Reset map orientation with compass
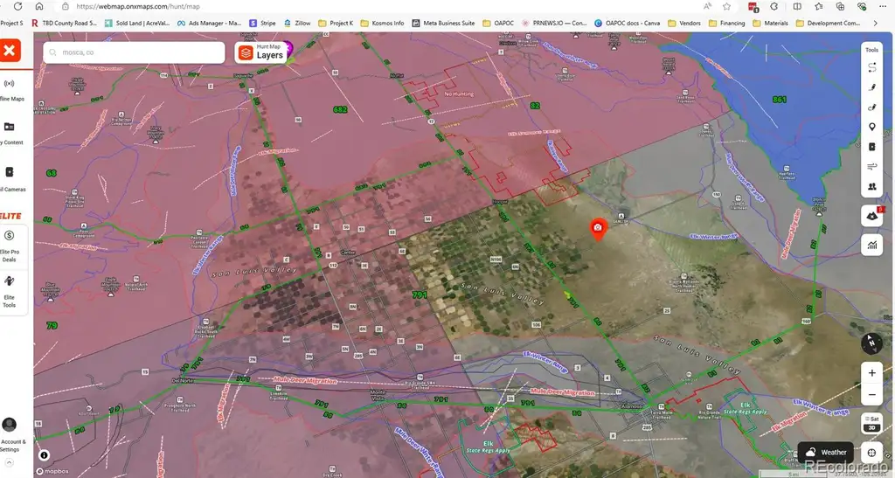This screenshot has width=895, height=478. pyautogui.click(x=871, y=343)
